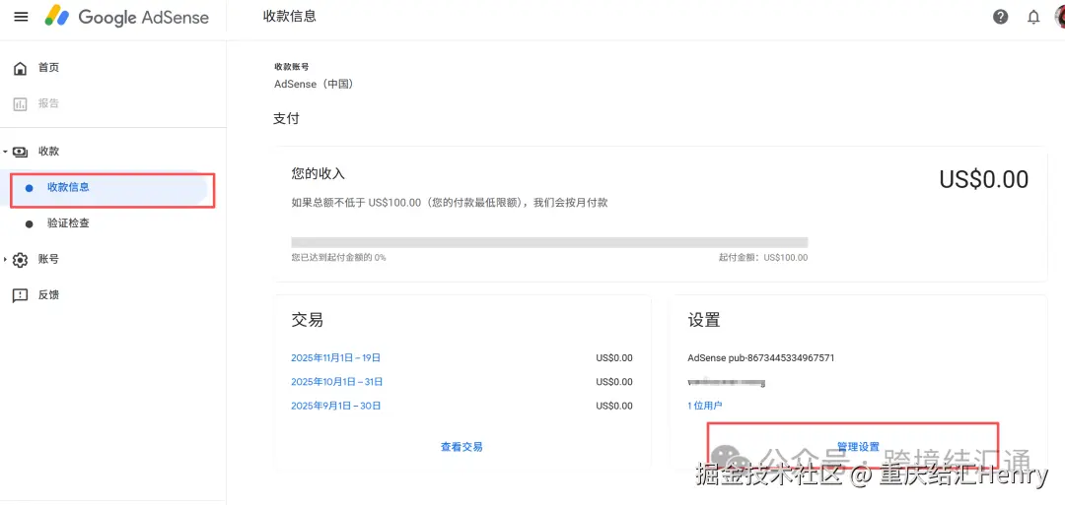The height and width of the screenshot is (505, 1065).
Task: Click the payments money icon beside 收款
Action: [21, 152]
